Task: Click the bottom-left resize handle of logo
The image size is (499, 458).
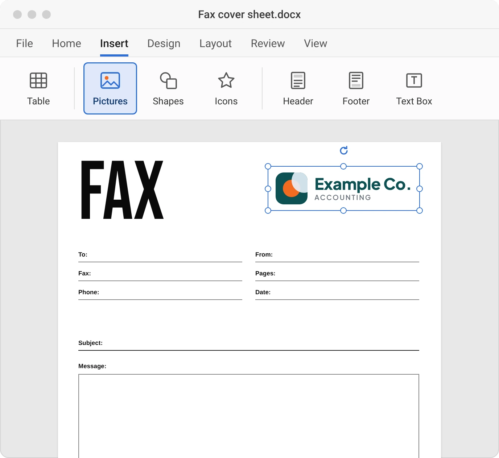Action: 268,211
